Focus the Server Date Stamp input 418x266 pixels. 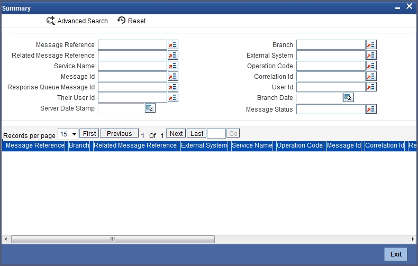121,108
